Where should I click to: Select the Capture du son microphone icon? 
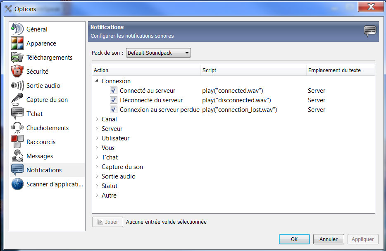tap(17, 99)
